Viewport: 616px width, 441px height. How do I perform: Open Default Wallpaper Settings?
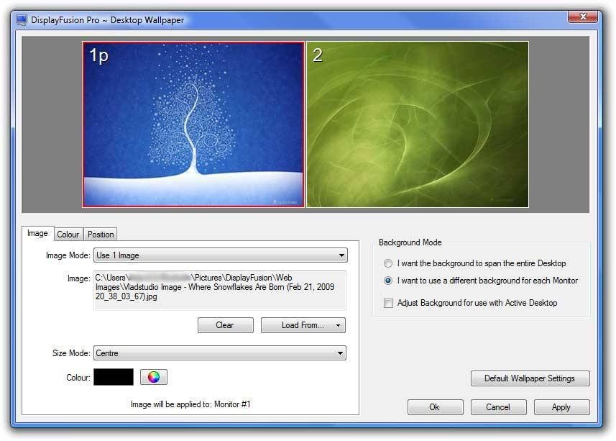pyautogui.click(x=530, y=378)
